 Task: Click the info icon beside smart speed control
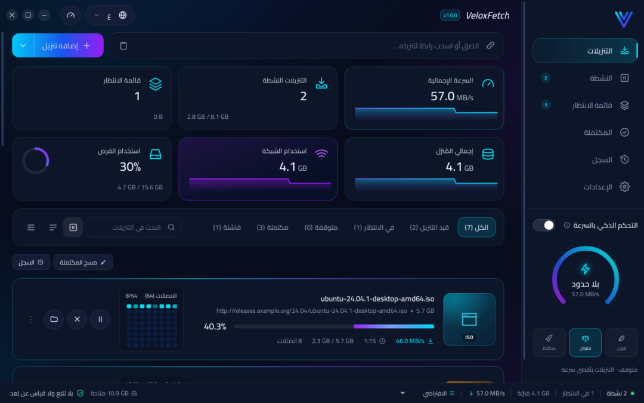pyautogui.click(x=567, y=225)
